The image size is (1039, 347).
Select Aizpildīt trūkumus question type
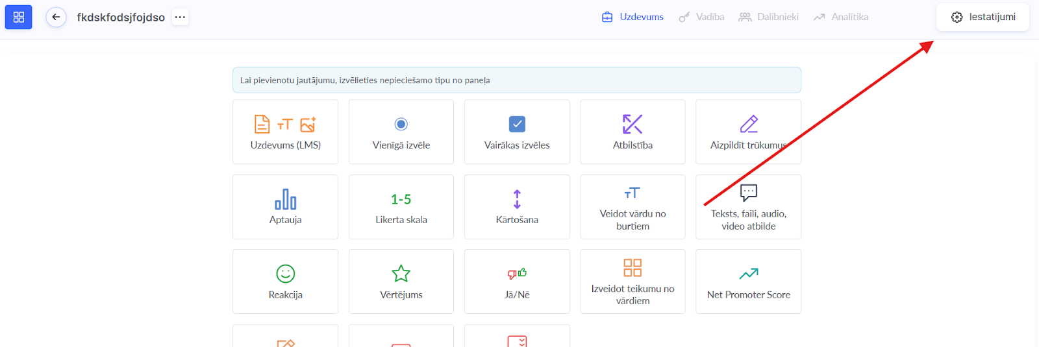[748, 132]
